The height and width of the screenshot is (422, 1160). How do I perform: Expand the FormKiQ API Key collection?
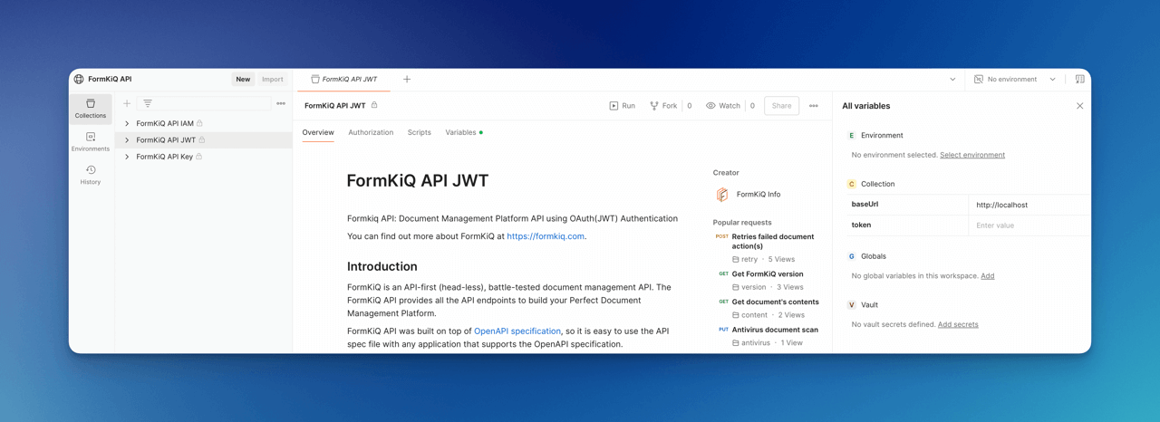click(127, 157)
